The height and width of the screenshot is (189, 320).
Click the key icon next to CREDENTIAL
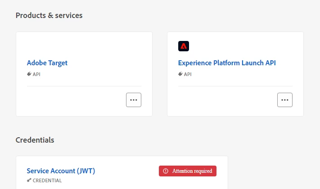point(29,180)
